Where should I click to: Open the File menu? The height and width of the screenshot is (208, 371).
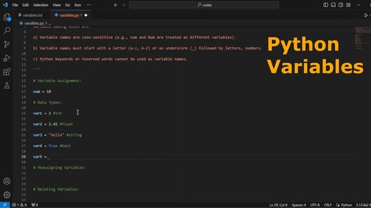click(15, 5)
